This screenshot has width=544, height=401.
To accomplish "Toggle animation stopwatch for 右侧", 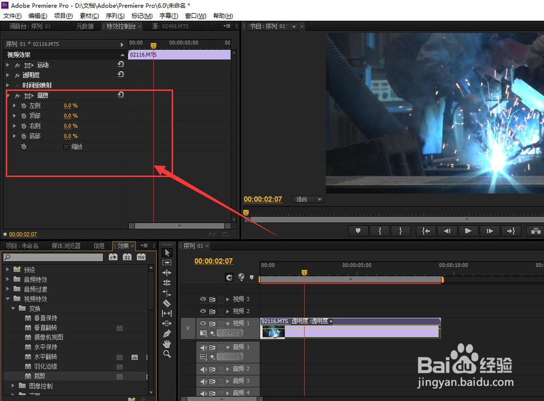I will pos(23,126).
